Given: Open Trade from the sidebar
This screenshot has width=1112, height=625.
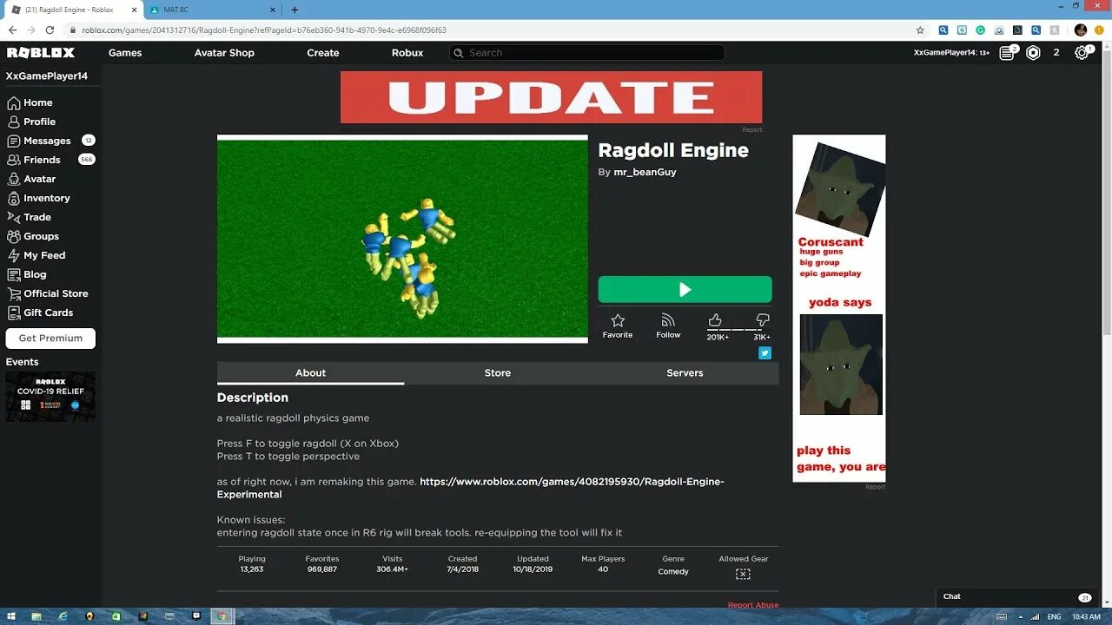Looking at the screenshot, I should 36,217.
